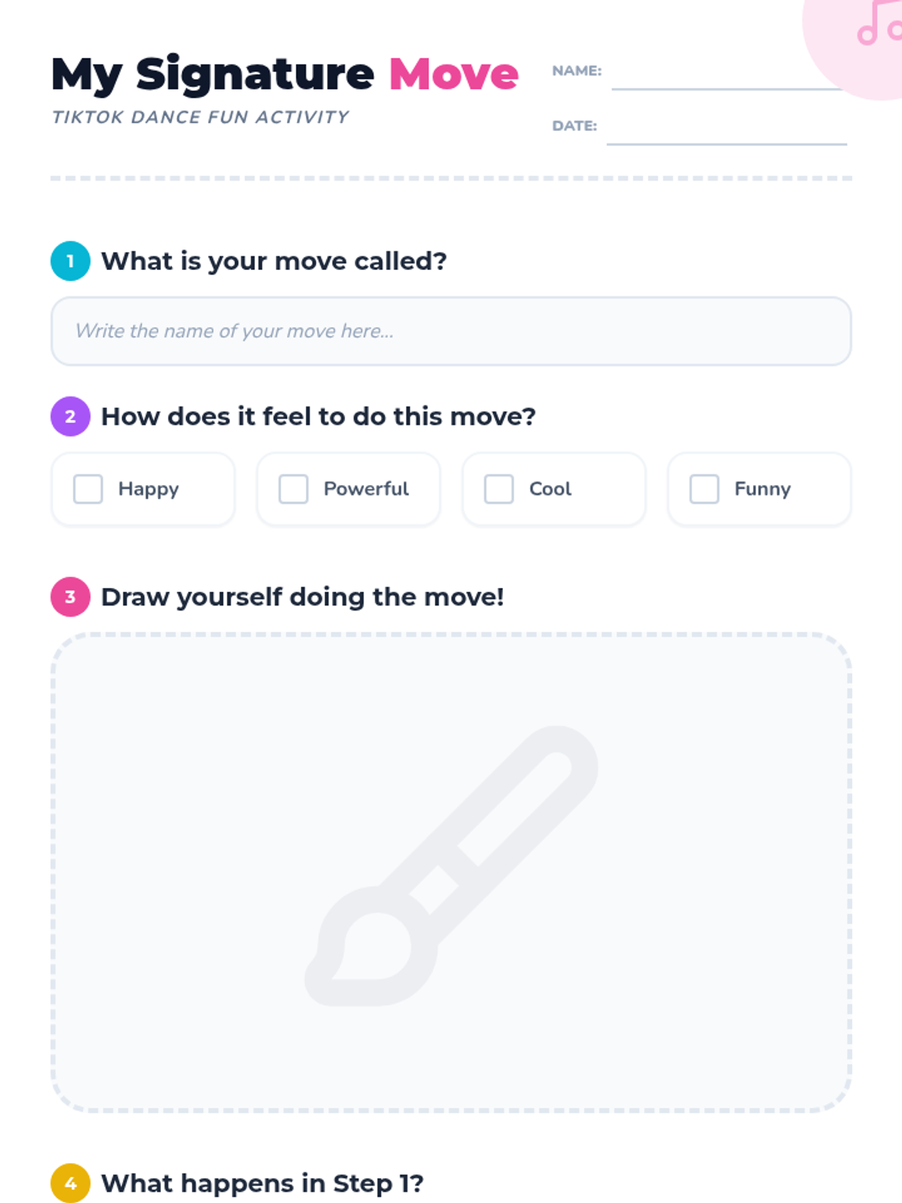Tick the Cool checkbox
Screen dimensions: 902x1203
[498, 489]
